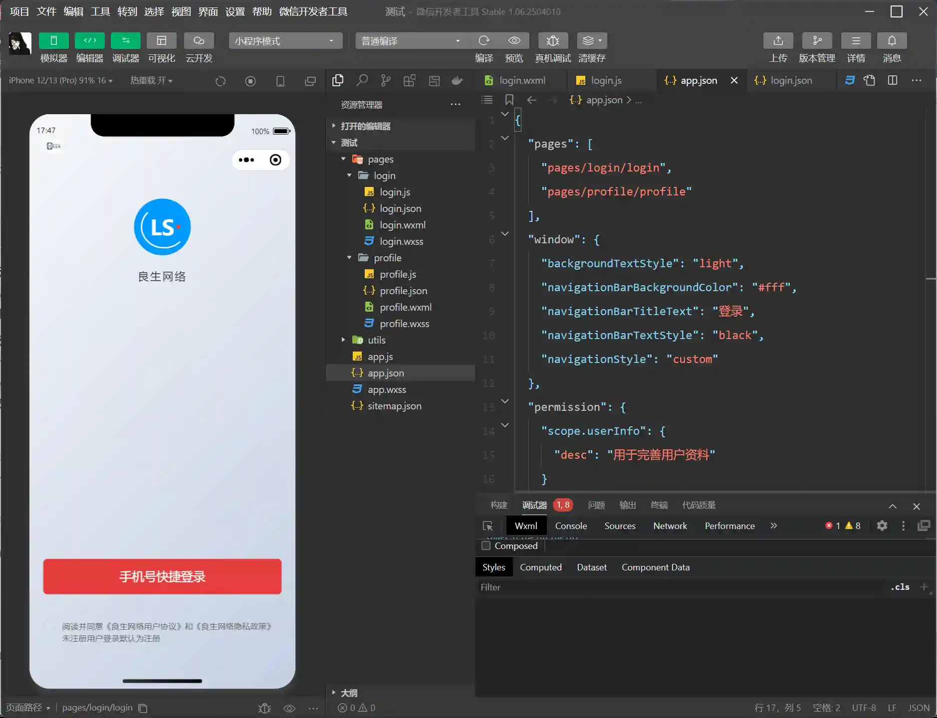
Task: Click the upload icon in toolbar
Action: [x=778, y=41]
